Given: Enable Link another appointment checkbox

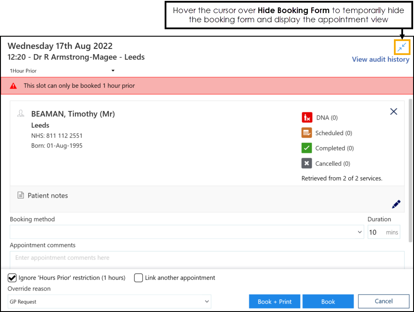Looking at the screenshot, I should (138, 278).
